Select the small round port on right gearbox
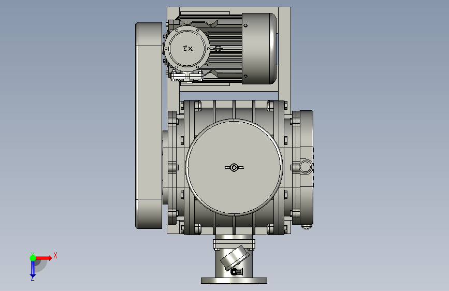Viewport: 449px width, 291px height. pos(306,167)
